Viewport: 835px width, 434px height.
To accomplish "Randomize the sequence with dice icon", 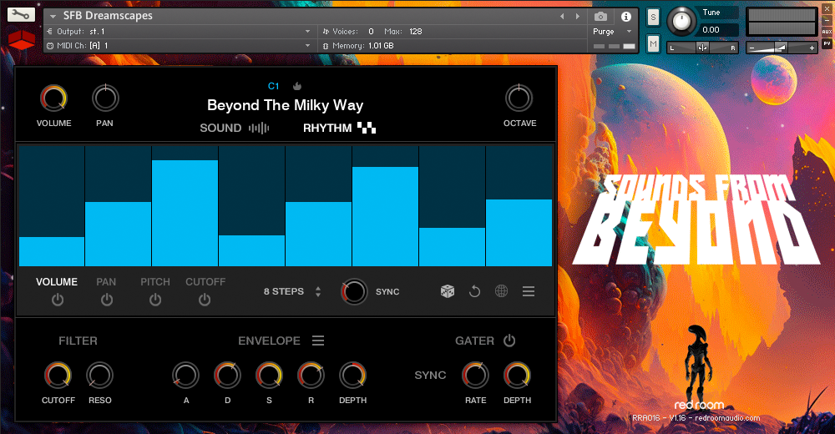I will 448,291.
